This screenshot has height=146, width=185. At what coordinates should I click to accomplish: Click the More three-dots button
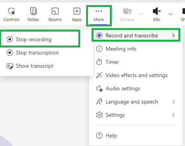click(99, 15)
